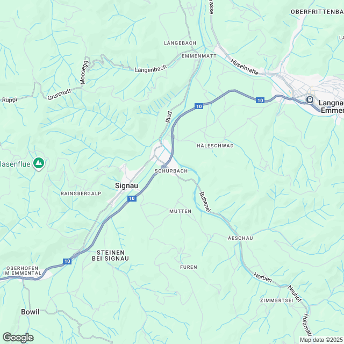The width and height of the screenshot is (344, 344).
Task: Click the route 10 shield near Oberhofen
Action: pyautogui.click(x=67, y=261)
